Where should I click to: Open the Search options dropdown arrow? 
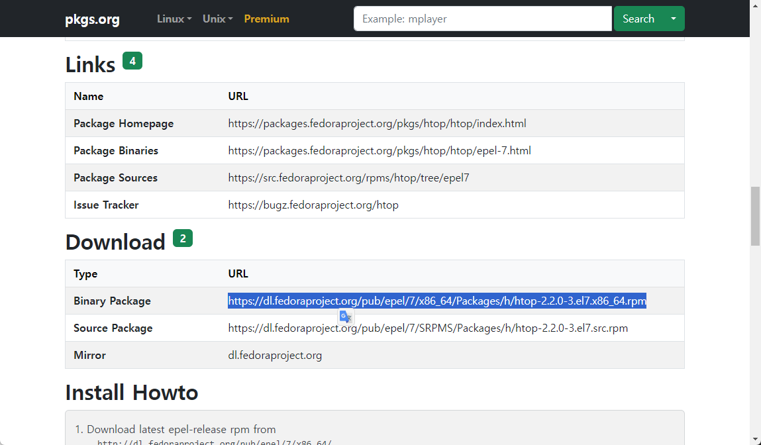click(674, 19)
